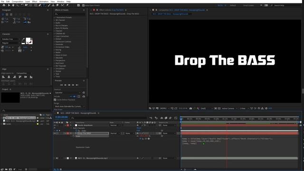The image size is (304, 171).
Task: Hide the Audio Amplitude layer eye
Action: pos(55,125)
